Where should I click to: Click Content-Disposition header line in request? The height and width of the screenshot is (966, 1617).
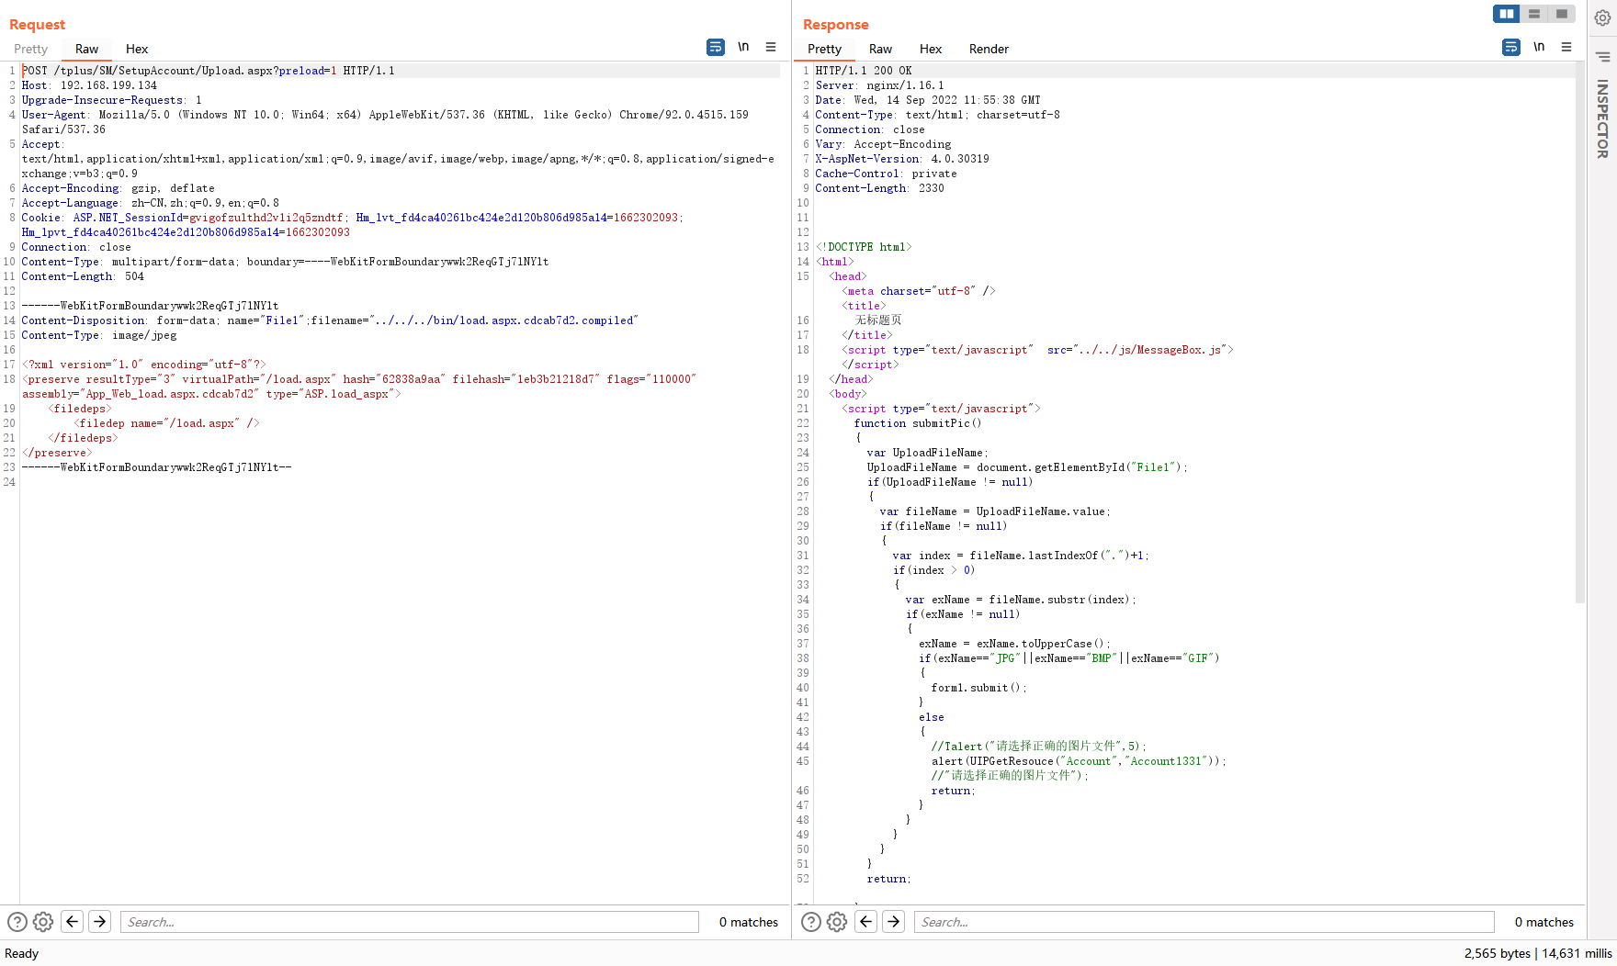pyautogui.click(x=330, y=320)
